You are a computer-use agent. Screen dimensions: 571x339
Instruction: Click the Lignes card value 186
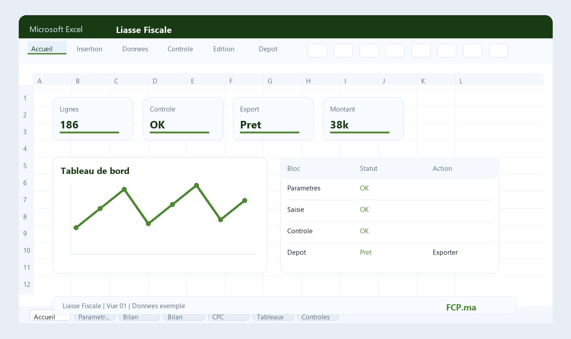pyautogui.click(x=69, y=125)
